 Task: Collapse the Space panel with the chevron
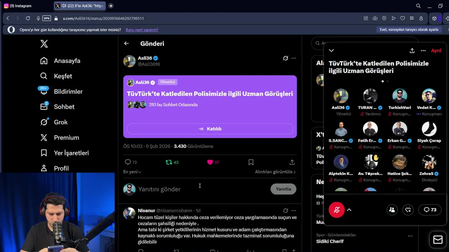coord(331,50)
